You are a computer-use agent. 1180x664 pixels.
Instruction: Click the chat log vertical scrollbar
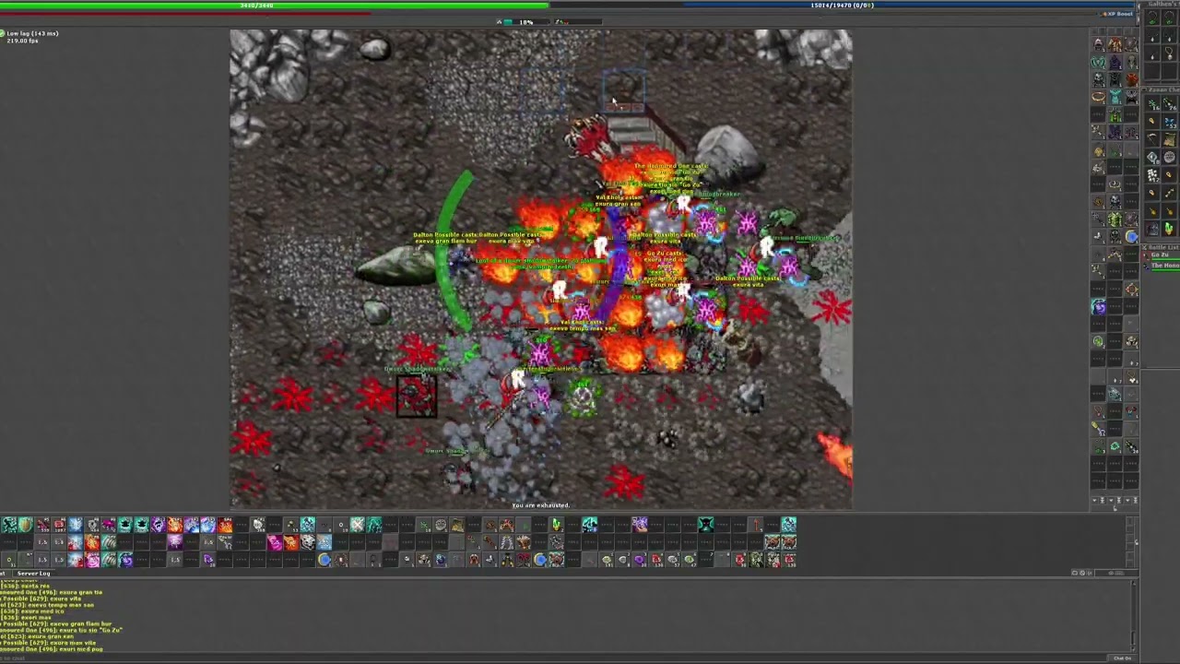[x=1134, y=616]
